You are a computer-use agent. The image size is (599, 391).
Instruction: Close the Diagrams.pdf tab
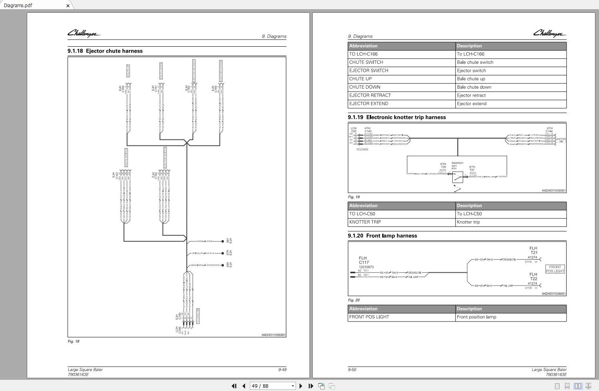68,6
